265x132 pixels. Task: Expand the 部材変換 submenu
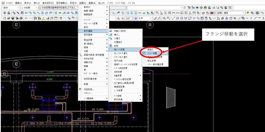pos(125,99)
